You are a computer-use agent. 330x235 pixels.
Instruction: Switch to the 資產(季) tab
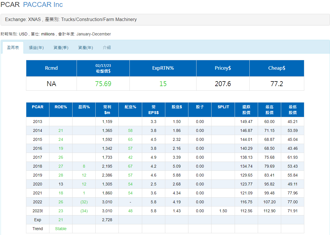61,48
